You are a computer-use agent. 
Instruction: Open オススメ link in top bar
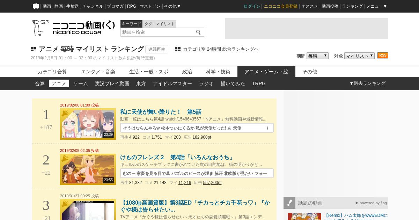(x=310, y=6)
